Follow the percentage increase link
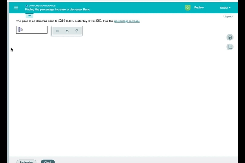Screen dimensions: 245x163 (127, 21)
